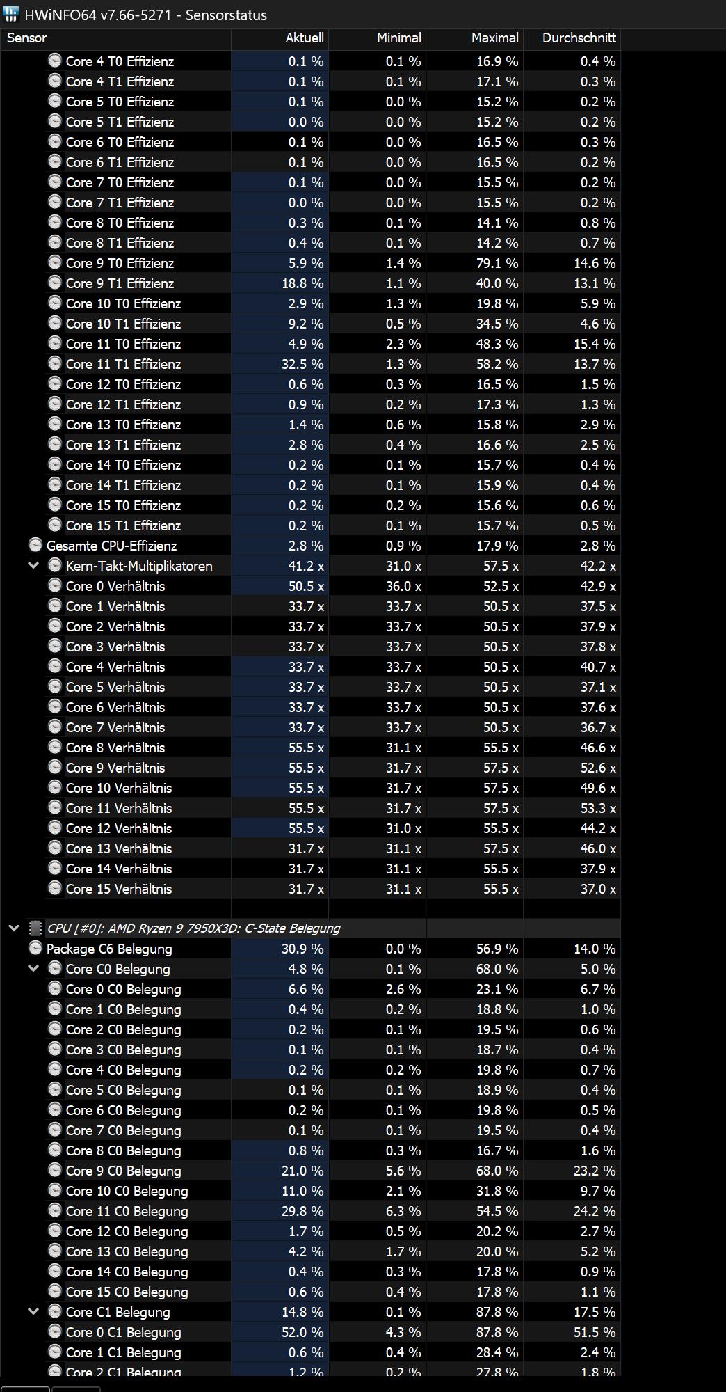
Task: Click clock icon beside Gesamte CPU-Effizienz
Action: click(35, 546)
